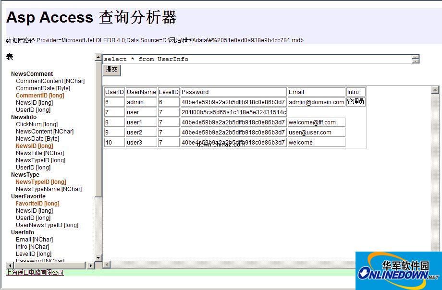
Task: Click the UserID cell with value 10
Action: pyautogui.click(x=114, y=143)
